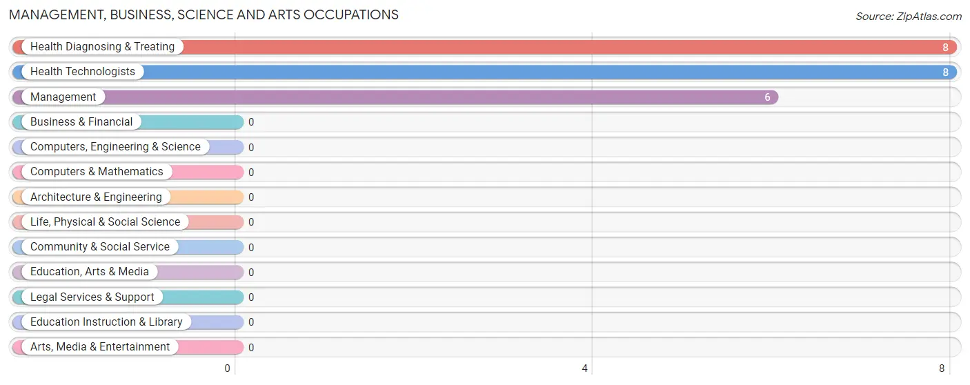The height and width of the screenshot is (385, 970).
Task: Click the axis tick label 4
Action: (x=584, y=368)
